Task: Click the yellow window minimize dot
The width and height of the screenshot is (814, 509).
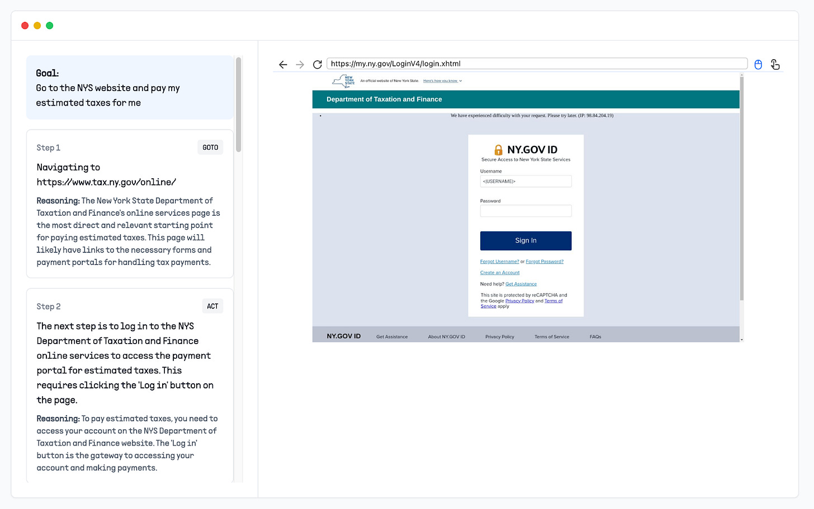Action: pos(37,25)
